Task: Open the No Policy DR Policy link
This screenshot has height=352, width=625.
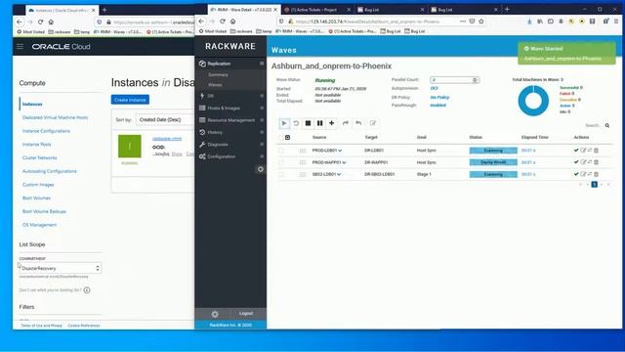Action: [439, 98]
